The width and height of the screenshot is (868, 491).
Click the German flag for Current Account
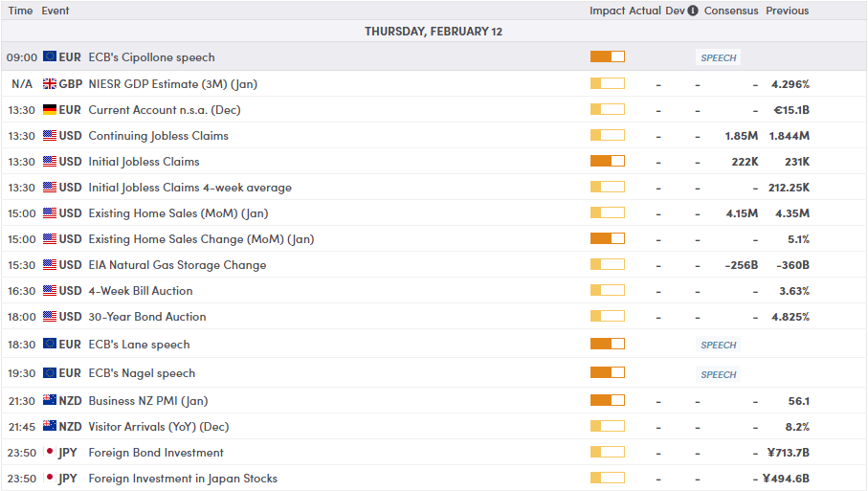[50, 110]
